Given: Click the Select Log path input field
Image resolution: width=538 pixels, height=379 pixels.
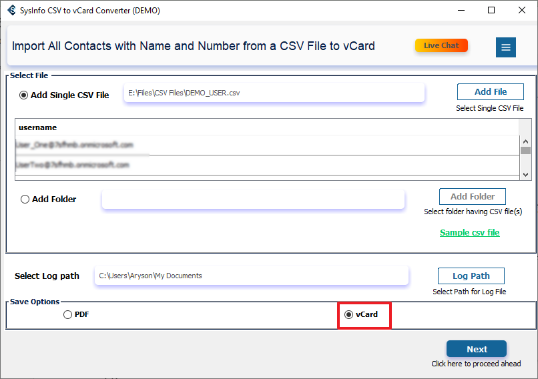Looking at the screenshot, I should click(x=252, y=276).
